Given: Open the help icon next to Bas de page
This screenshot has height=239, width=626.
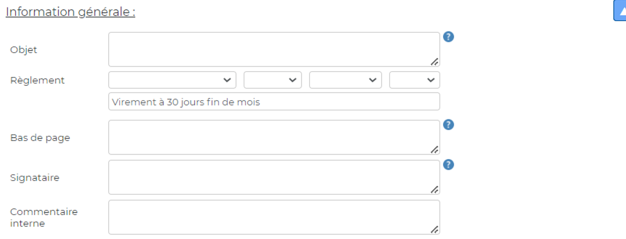Looking at the screenshot, I should click(x=449, y=125).
